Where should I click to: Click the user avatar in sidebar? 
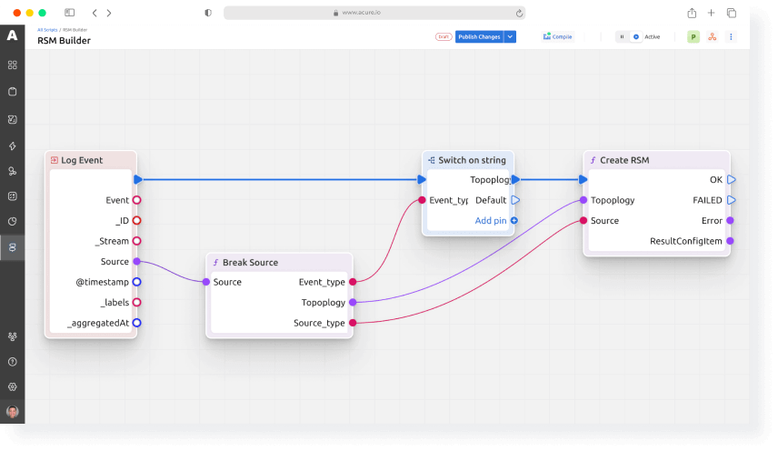pos(13,412)
